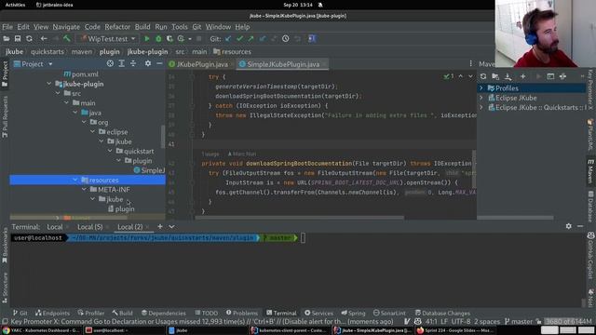Open Terminal settings gear icon
The width and height of the screenshot is (596, 335).
(x=569, y=226)
